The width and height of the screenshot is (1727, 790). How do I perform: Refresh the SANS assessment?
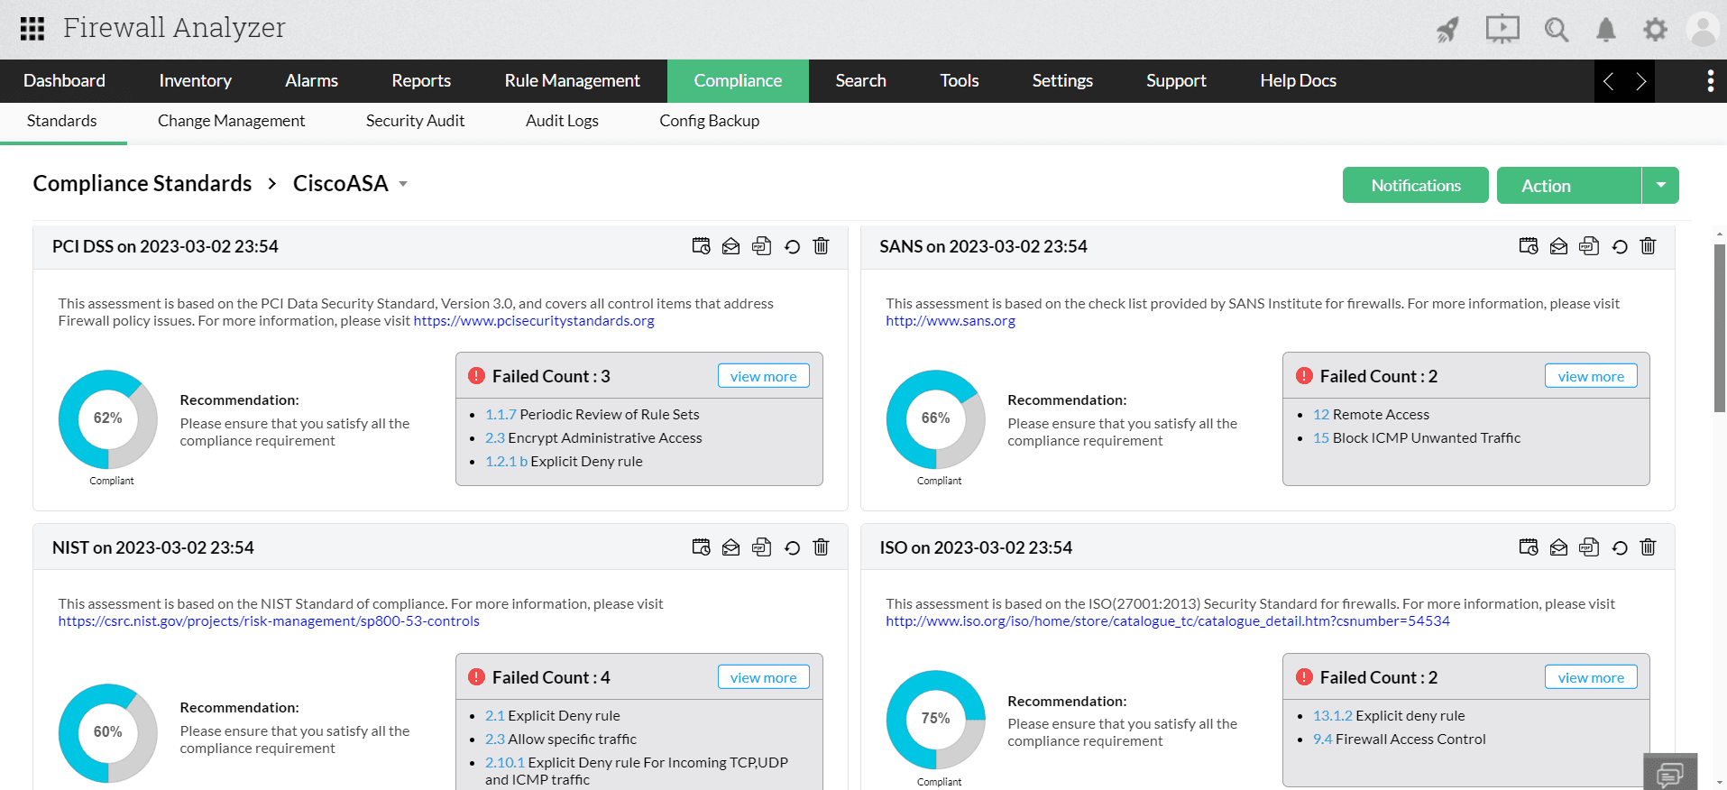[1620, 246]
